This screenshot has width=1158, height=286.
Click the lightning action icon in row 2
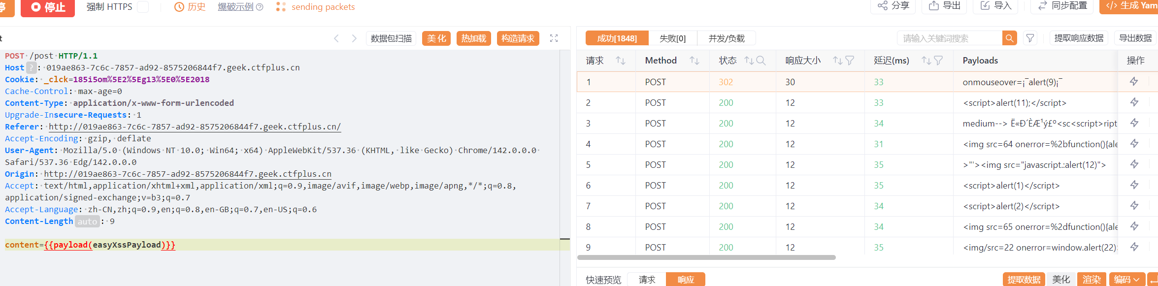coord(1134,102)
